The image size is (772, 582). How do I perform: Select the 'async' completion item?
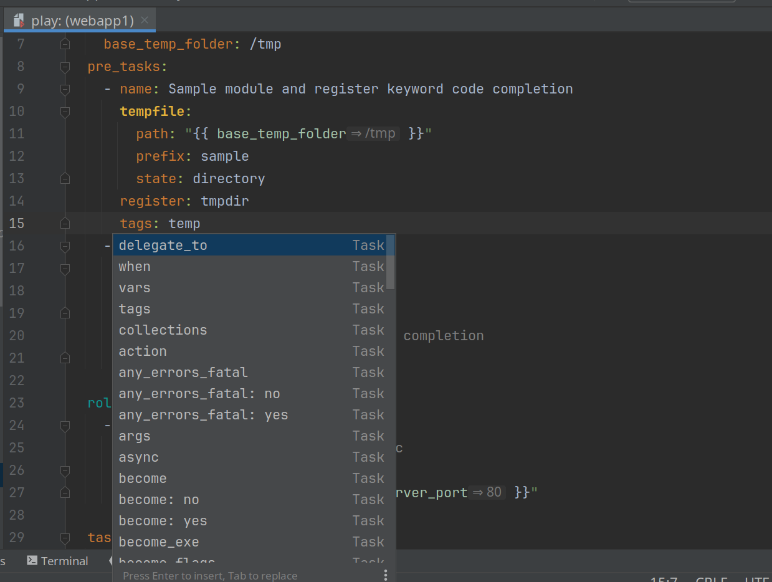(250, 457)
